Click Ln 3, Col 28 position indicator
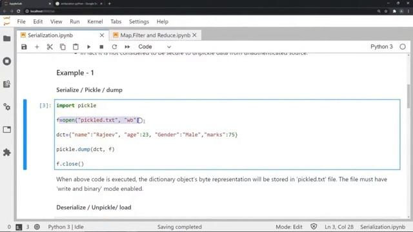The image size is (413, 232). [339, 227]
